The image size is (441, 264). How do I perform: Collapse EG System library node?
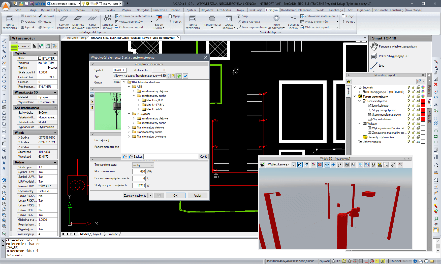pos(129,114)
